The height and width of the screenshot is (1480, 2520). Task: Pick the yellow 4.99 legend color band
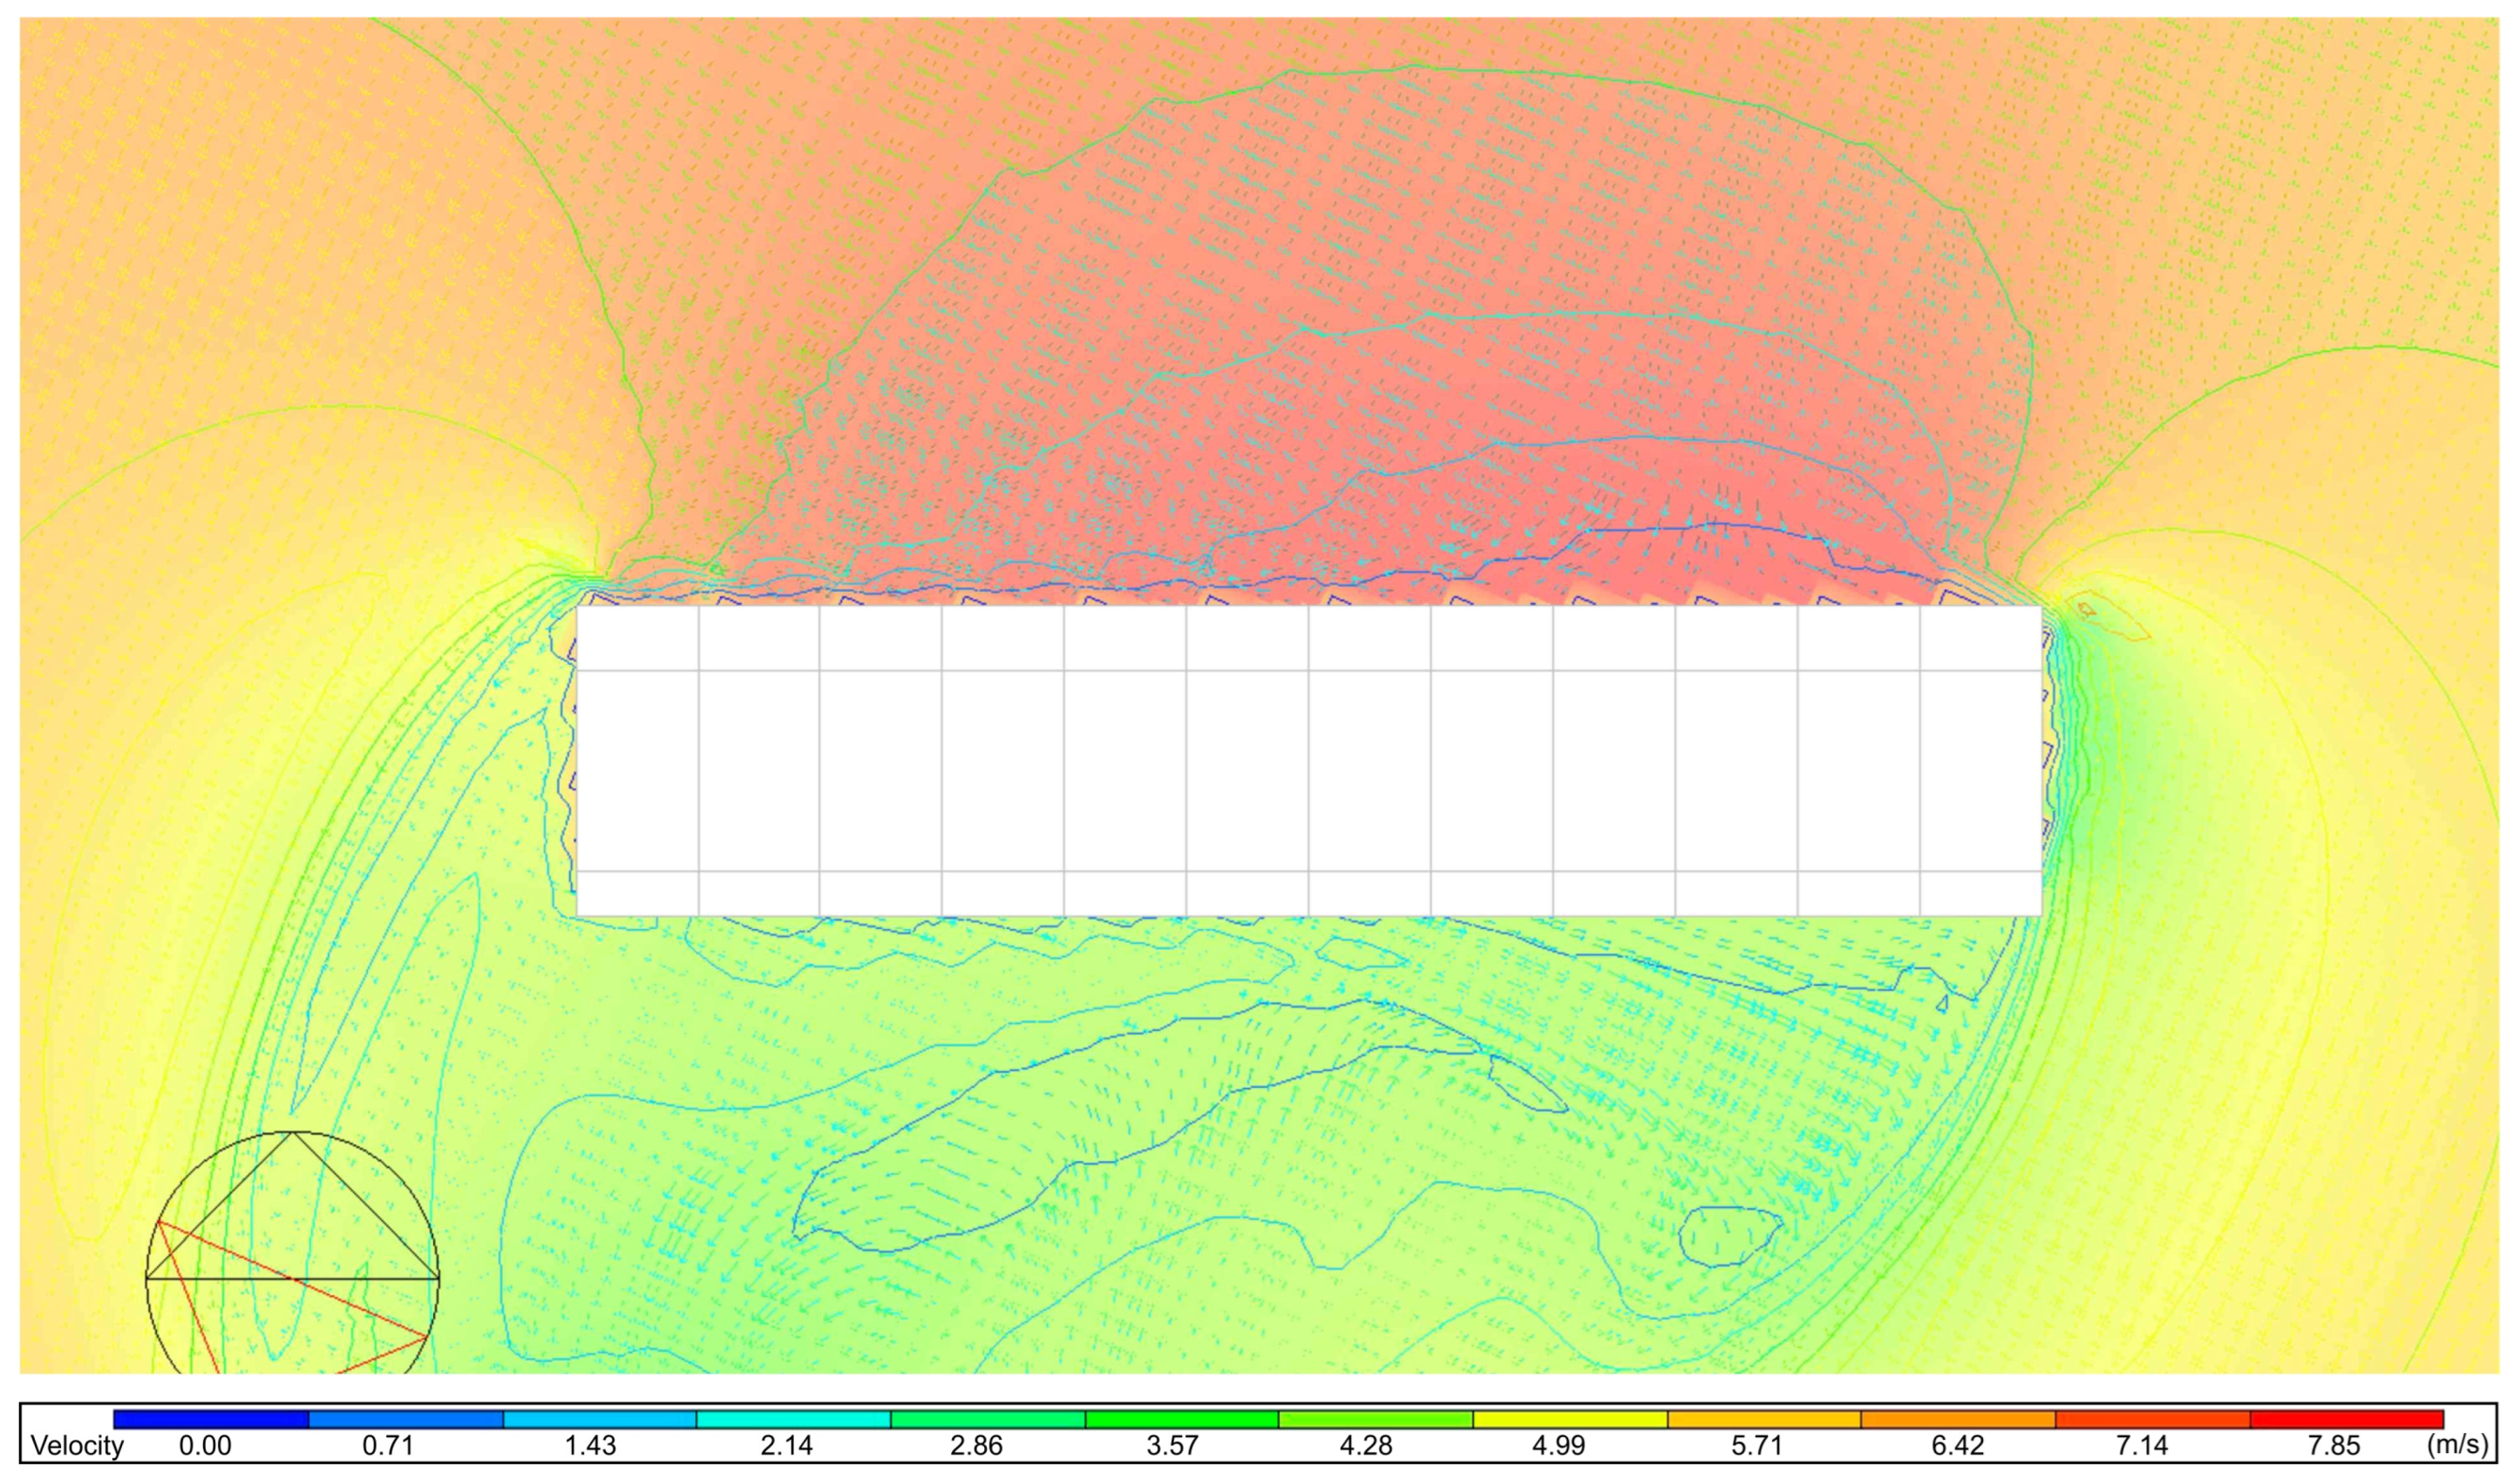pyautogui.click(x=1570, y=1419)
